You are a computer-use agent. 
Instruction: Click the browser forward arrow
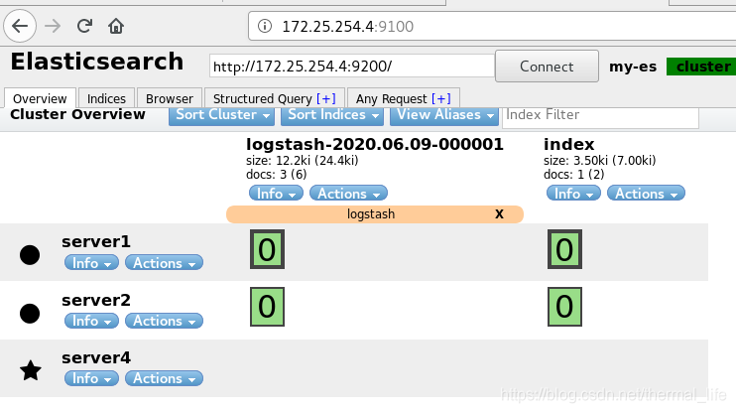tap(53, 26)
